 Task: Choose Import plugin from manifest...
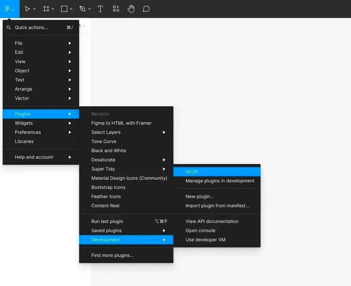(217, 206)
